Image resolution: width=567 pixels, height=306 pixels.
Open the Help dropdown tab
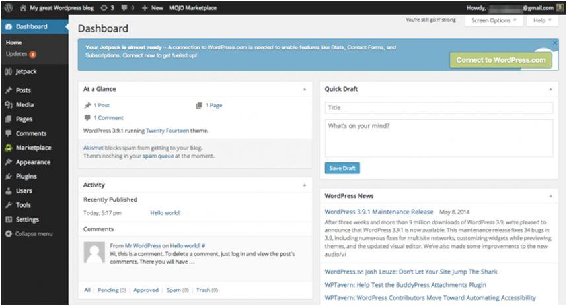(543, 20)
